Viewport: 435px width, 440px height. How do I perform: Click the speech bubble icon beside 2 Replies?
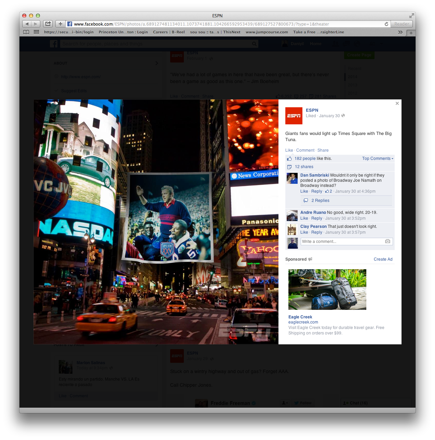(306, 201)
